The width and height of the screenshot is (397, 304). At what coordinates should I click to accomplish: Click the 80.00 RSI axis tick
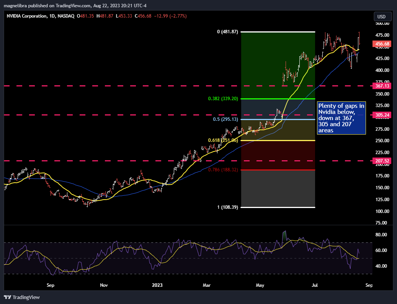pos(381,235)
